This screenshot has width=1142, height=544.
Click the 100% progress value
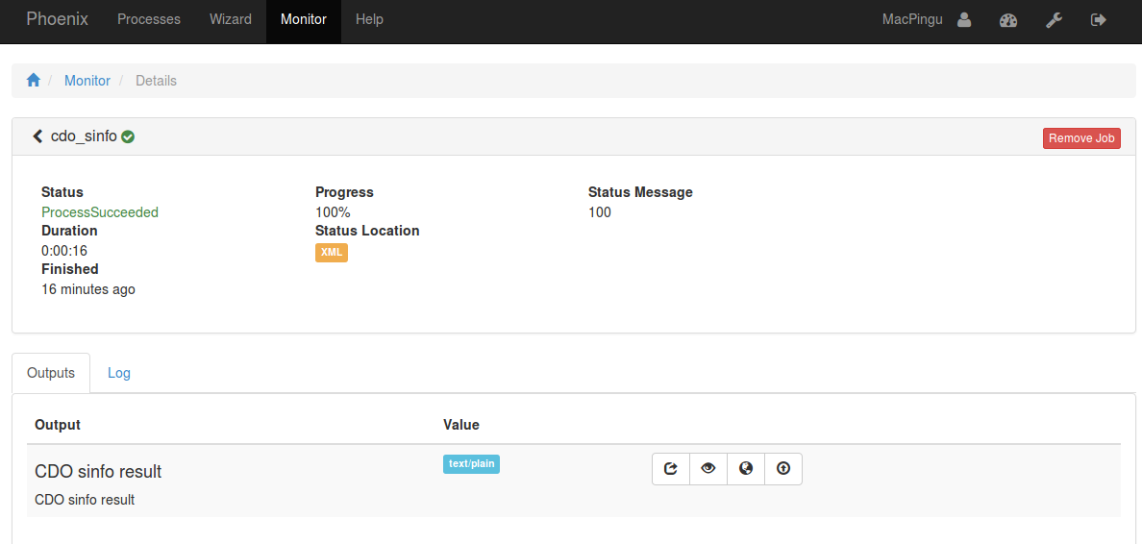(333, 212)
